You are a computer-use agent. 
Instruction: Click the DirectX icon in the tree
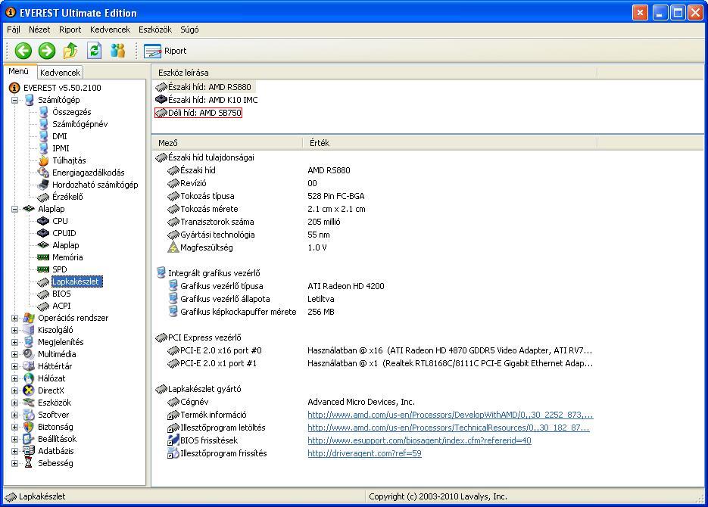point(29,390)
